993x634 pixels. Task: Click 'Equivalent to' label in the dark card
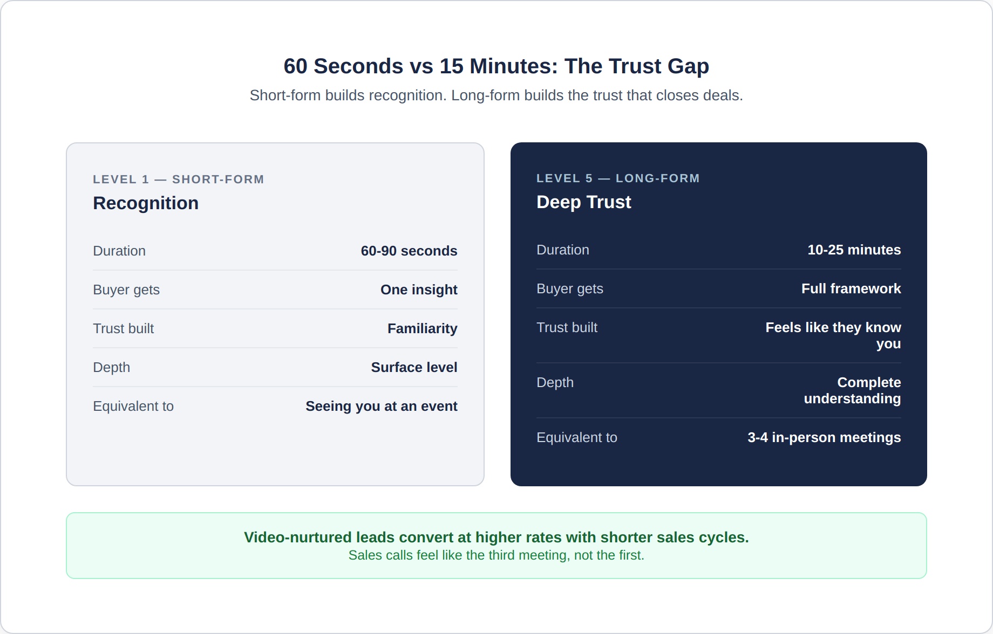pyautogui.click(x=576, y=438)
